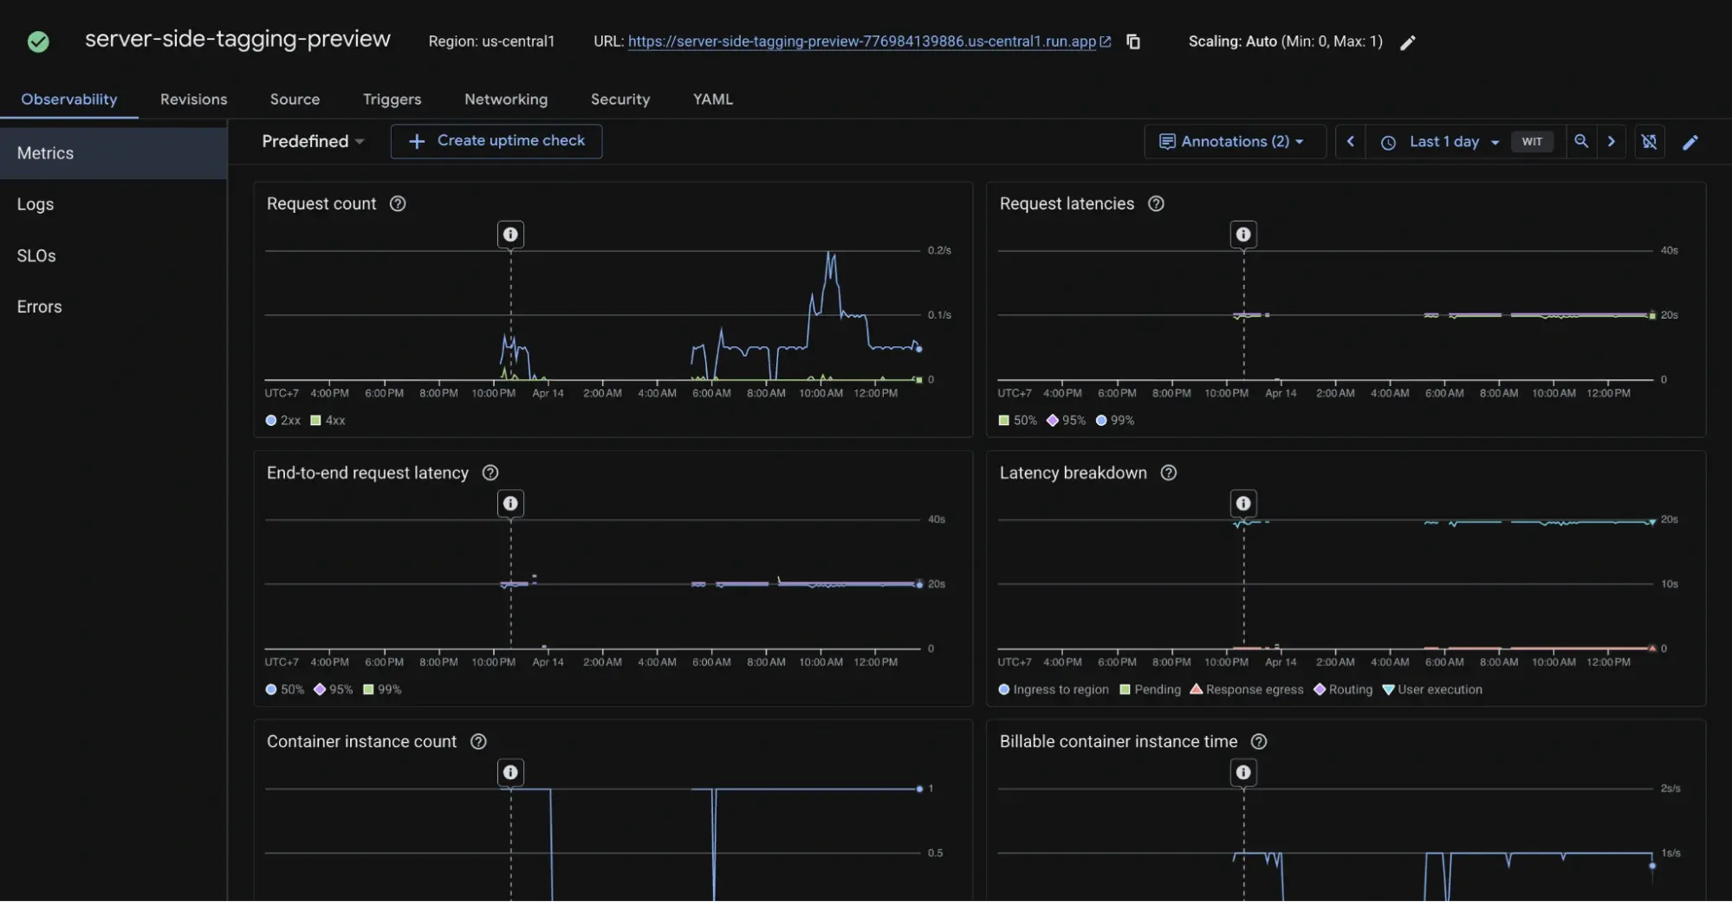Click external link icon beside the URL
Screen dimensions: 1732x902
(1106, 42)
